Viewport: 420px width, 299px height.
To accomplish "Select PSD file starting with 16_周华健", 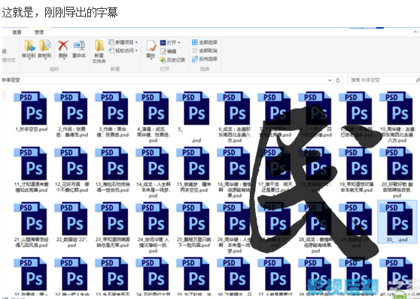I will click(234, 172).
